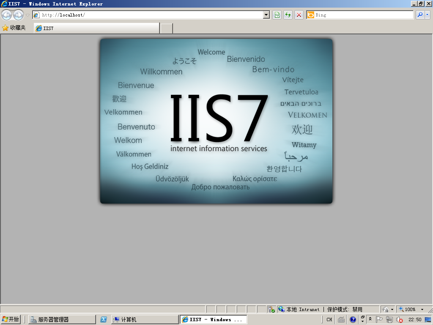Screen dimensions: 433x325
Task: Click the CH language indicator
Action: (329, 319)
